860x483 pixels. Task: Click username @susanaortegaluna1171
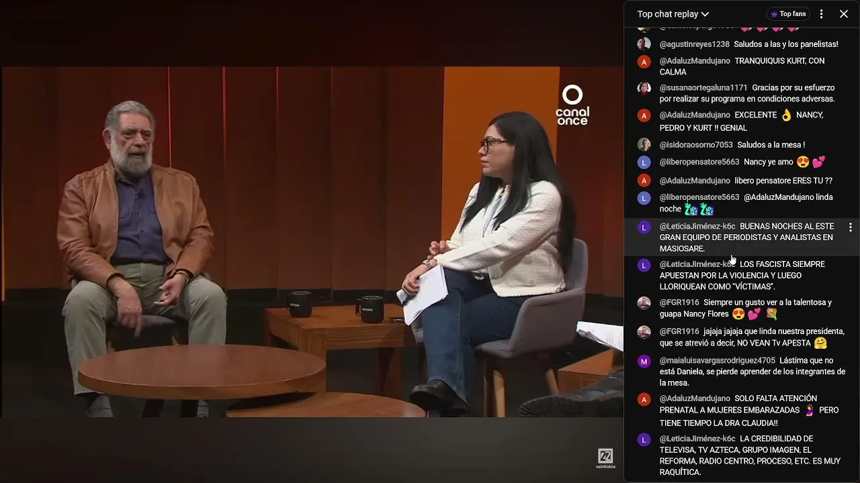tap(703, 88)
